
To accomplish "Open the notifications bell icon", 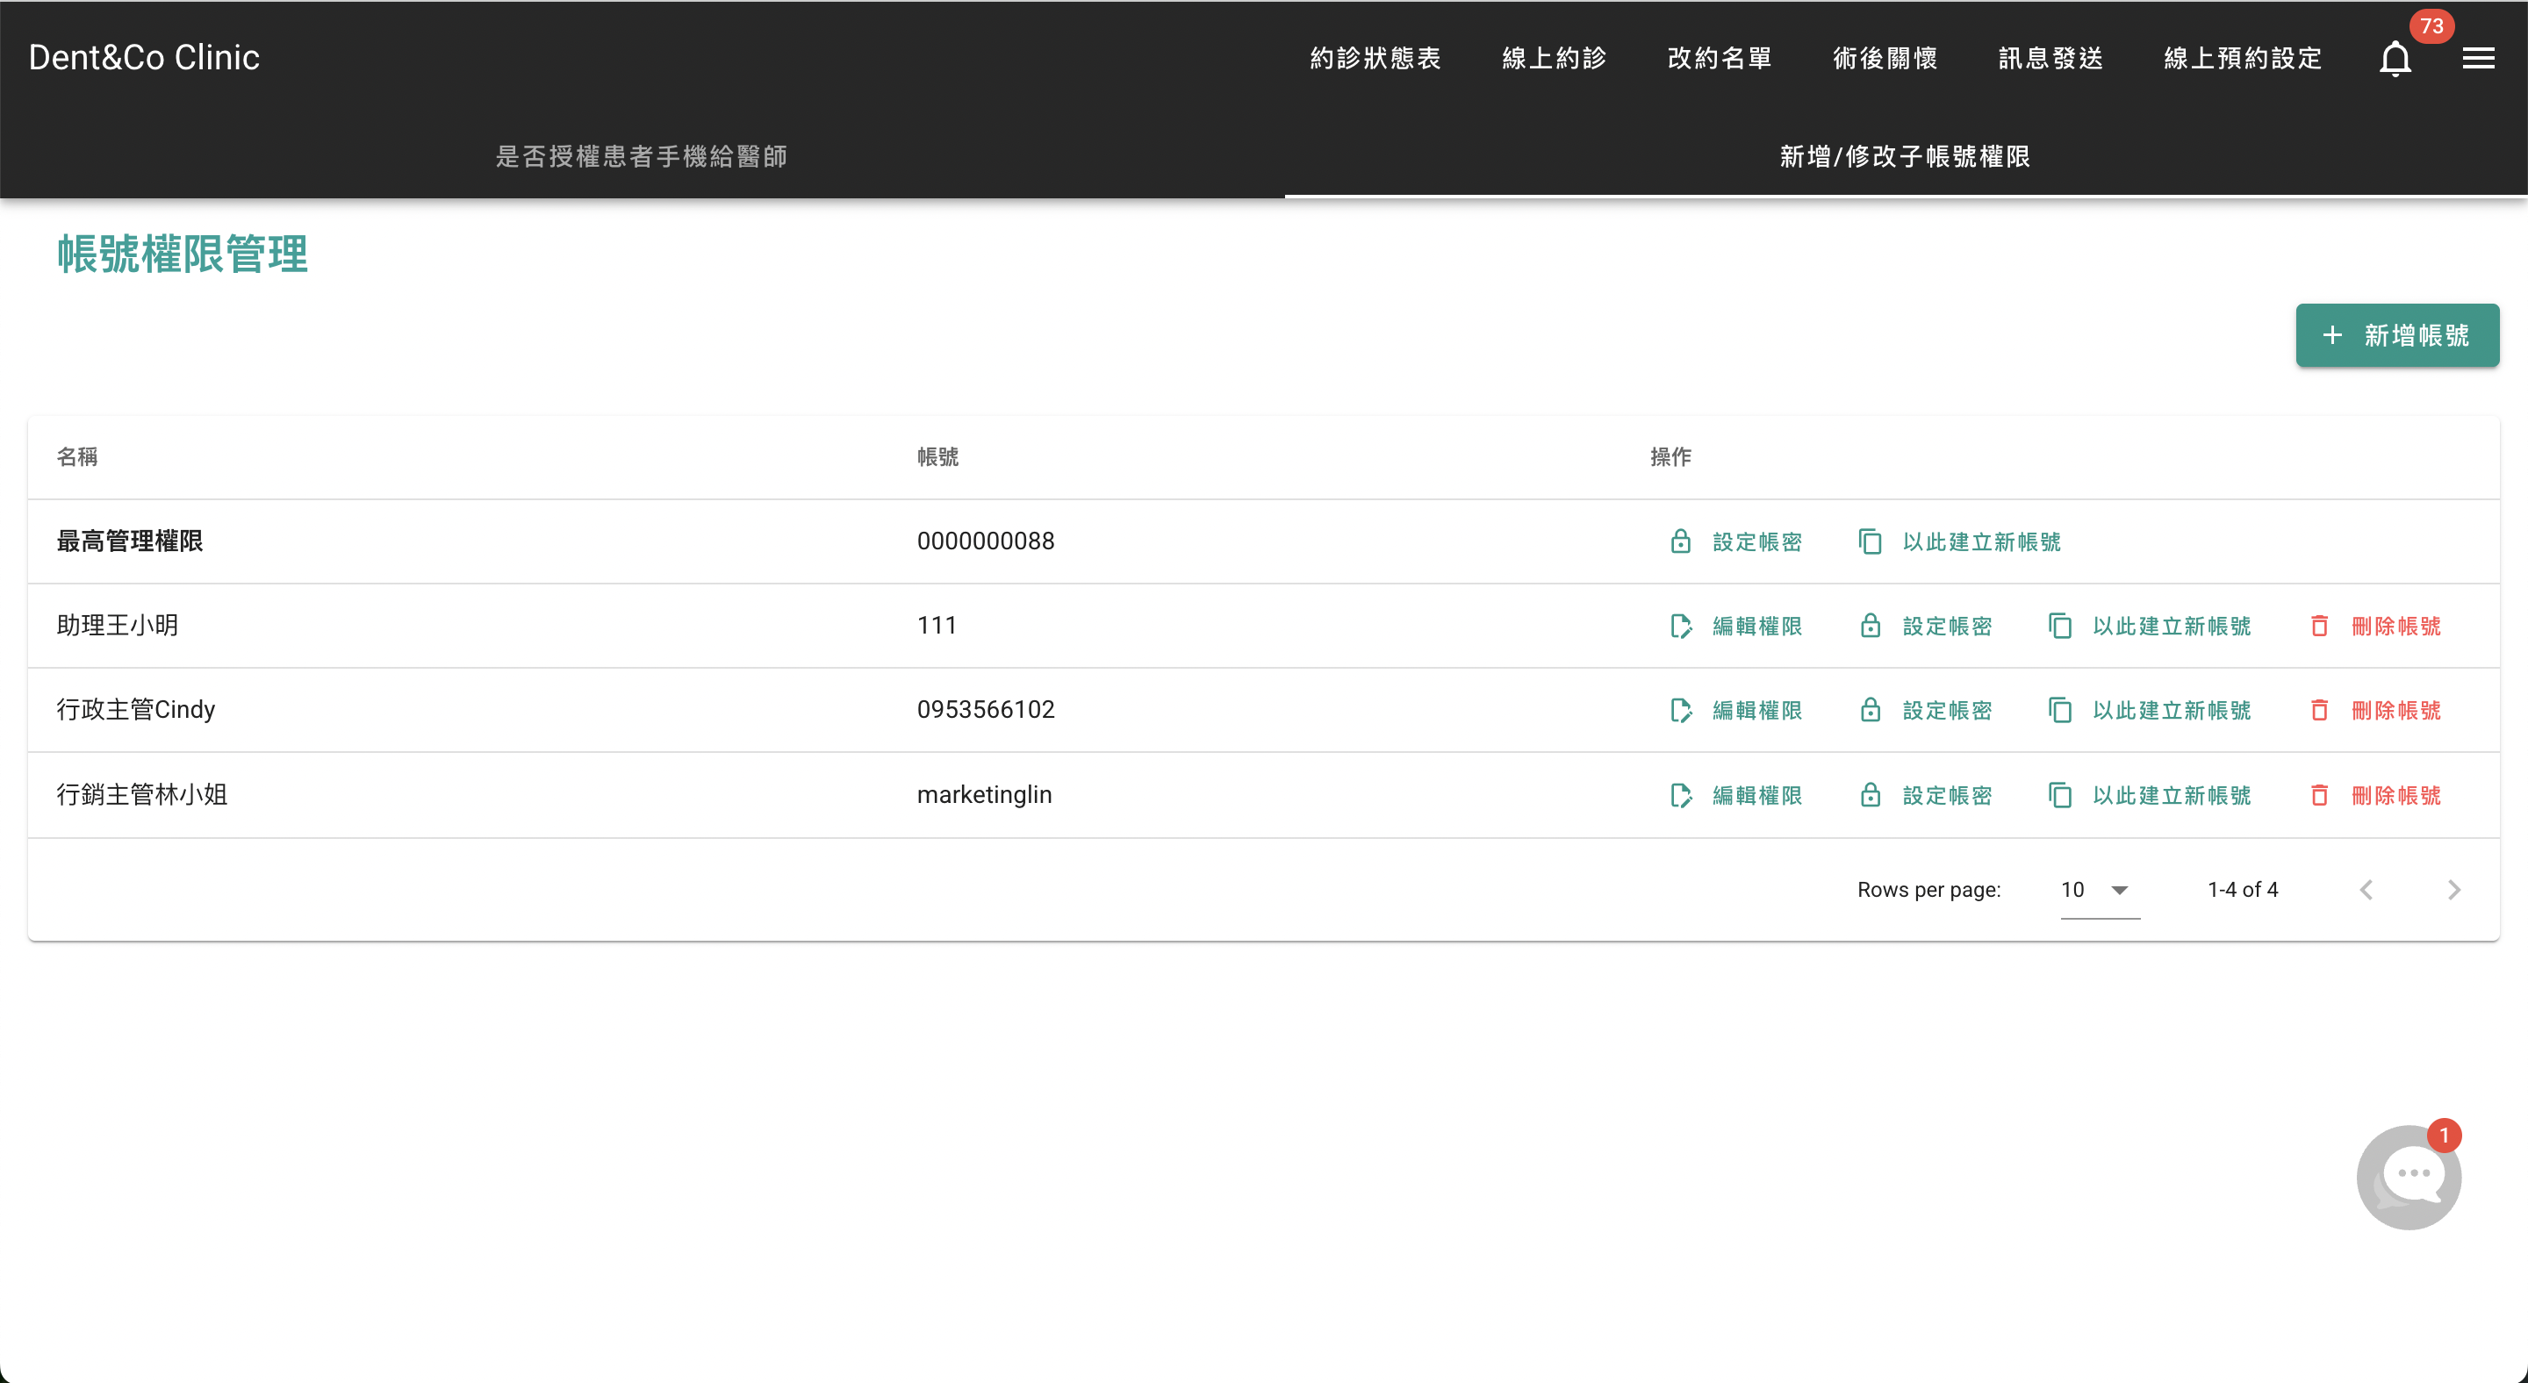I will click(x=2395, y=59).
